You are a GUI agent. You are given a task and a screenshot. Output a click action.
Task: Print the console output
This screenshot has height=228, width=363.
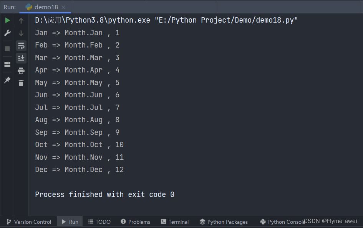(21, 71)
